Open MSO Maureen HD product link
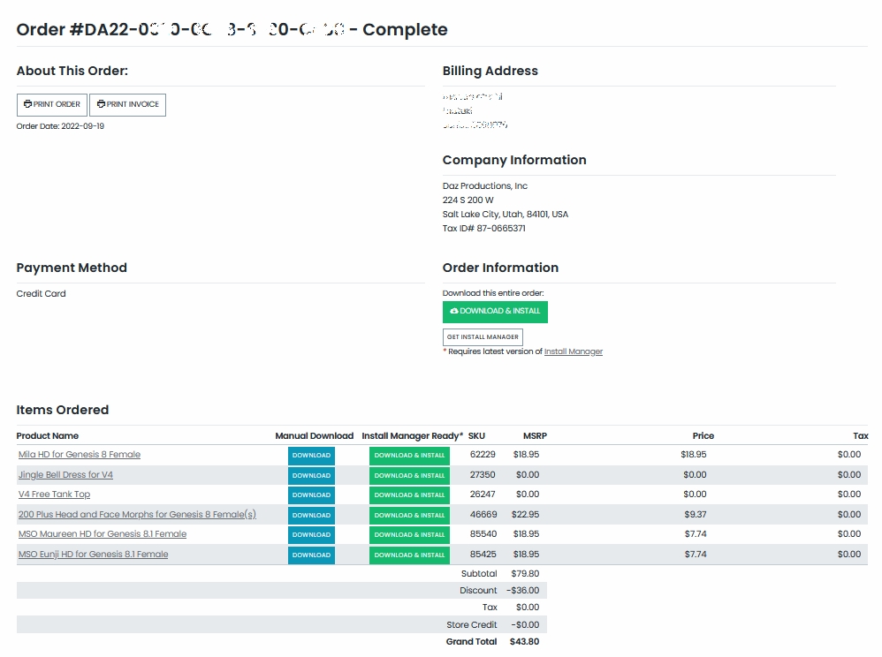Screen dimensions: 882x657 [103, 534]
